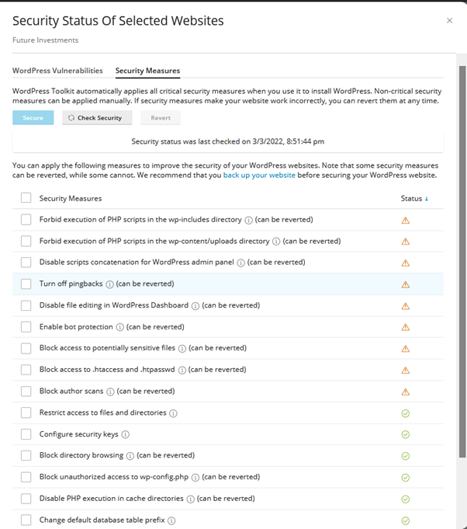Viewport: 467px width, 529px height.
Task: Open the Security Measures tab
Action: click(x=147, y=71)
